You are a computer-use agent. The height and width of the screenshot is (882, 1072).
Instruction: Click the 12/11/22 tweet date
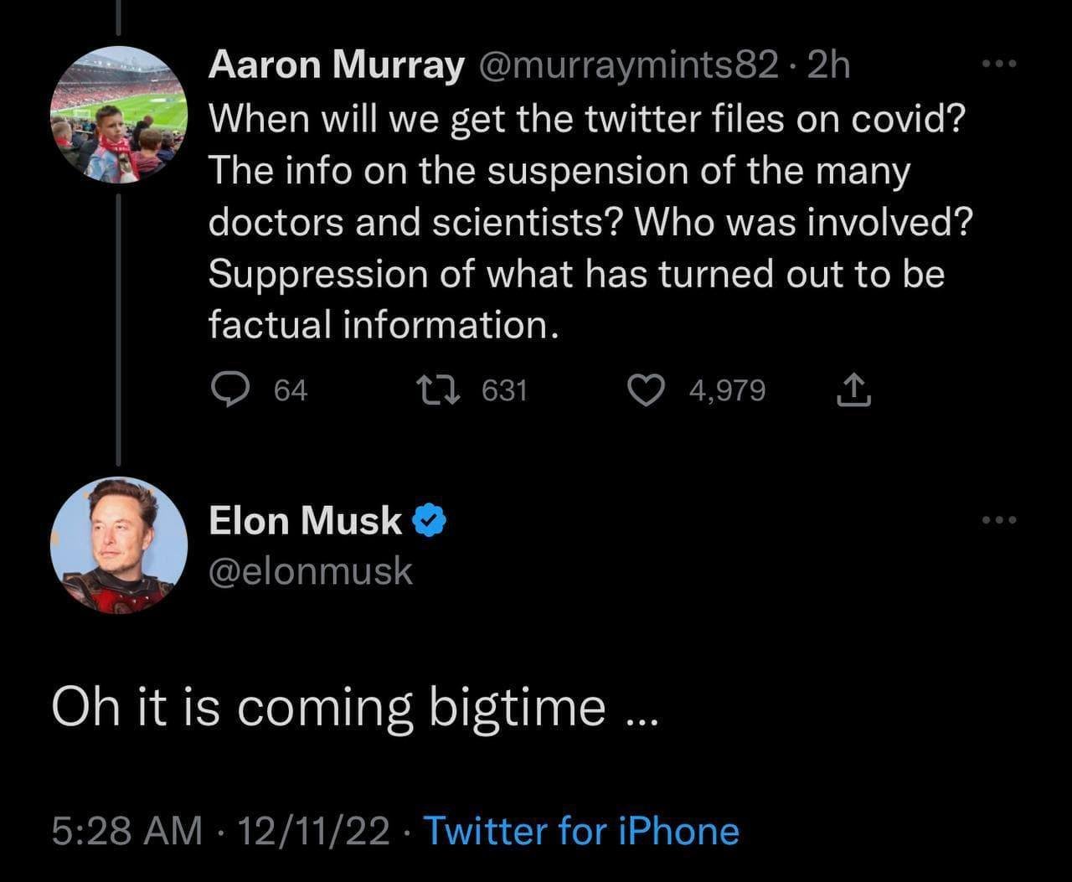pyautogui.click(x=314, y=831)
